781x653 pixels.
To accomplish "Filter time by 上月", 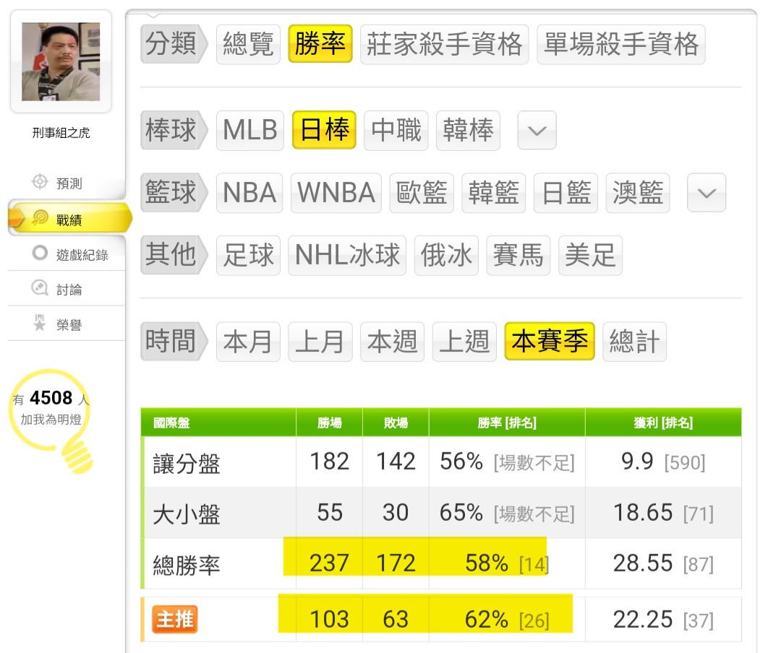I will pyautogui.click(x=320, y=342).
